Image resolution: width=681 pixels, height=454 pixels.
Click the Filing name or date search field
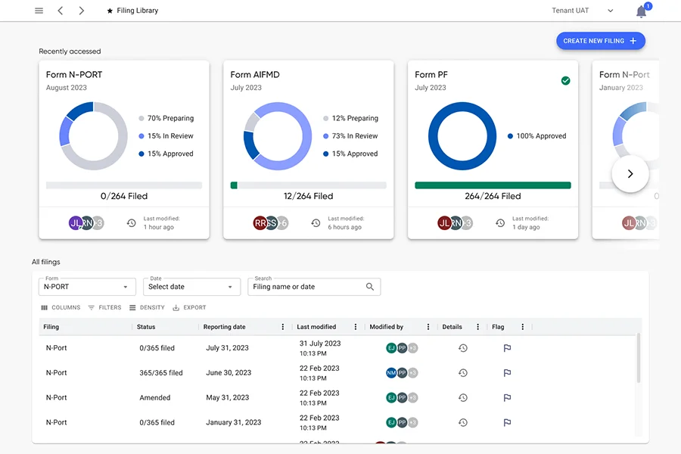pos(306,287)
